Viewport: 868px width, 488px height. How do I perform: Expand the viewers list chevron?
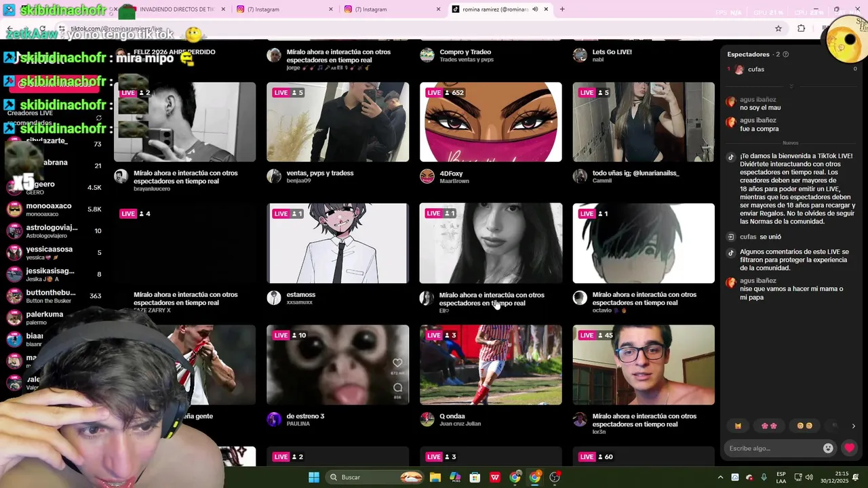[x=791, y=86]
